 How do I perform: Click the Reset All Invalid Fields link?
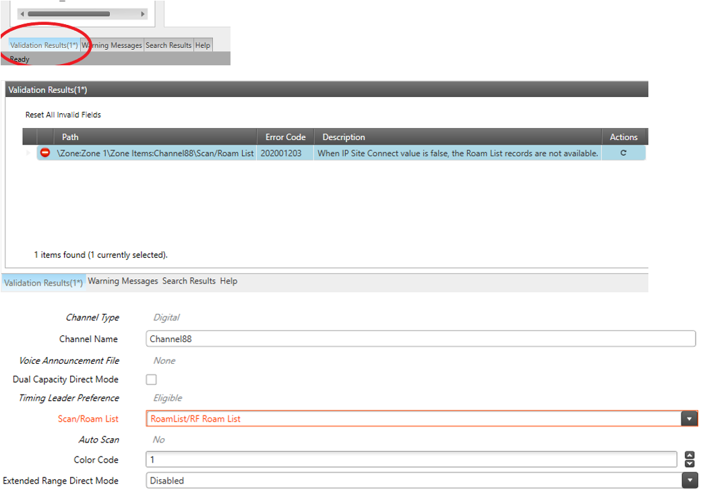point(63,115)
